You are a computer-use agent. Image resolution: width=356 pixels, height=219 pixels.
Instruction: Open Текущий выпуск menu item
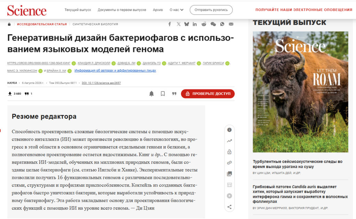(78, 10)
